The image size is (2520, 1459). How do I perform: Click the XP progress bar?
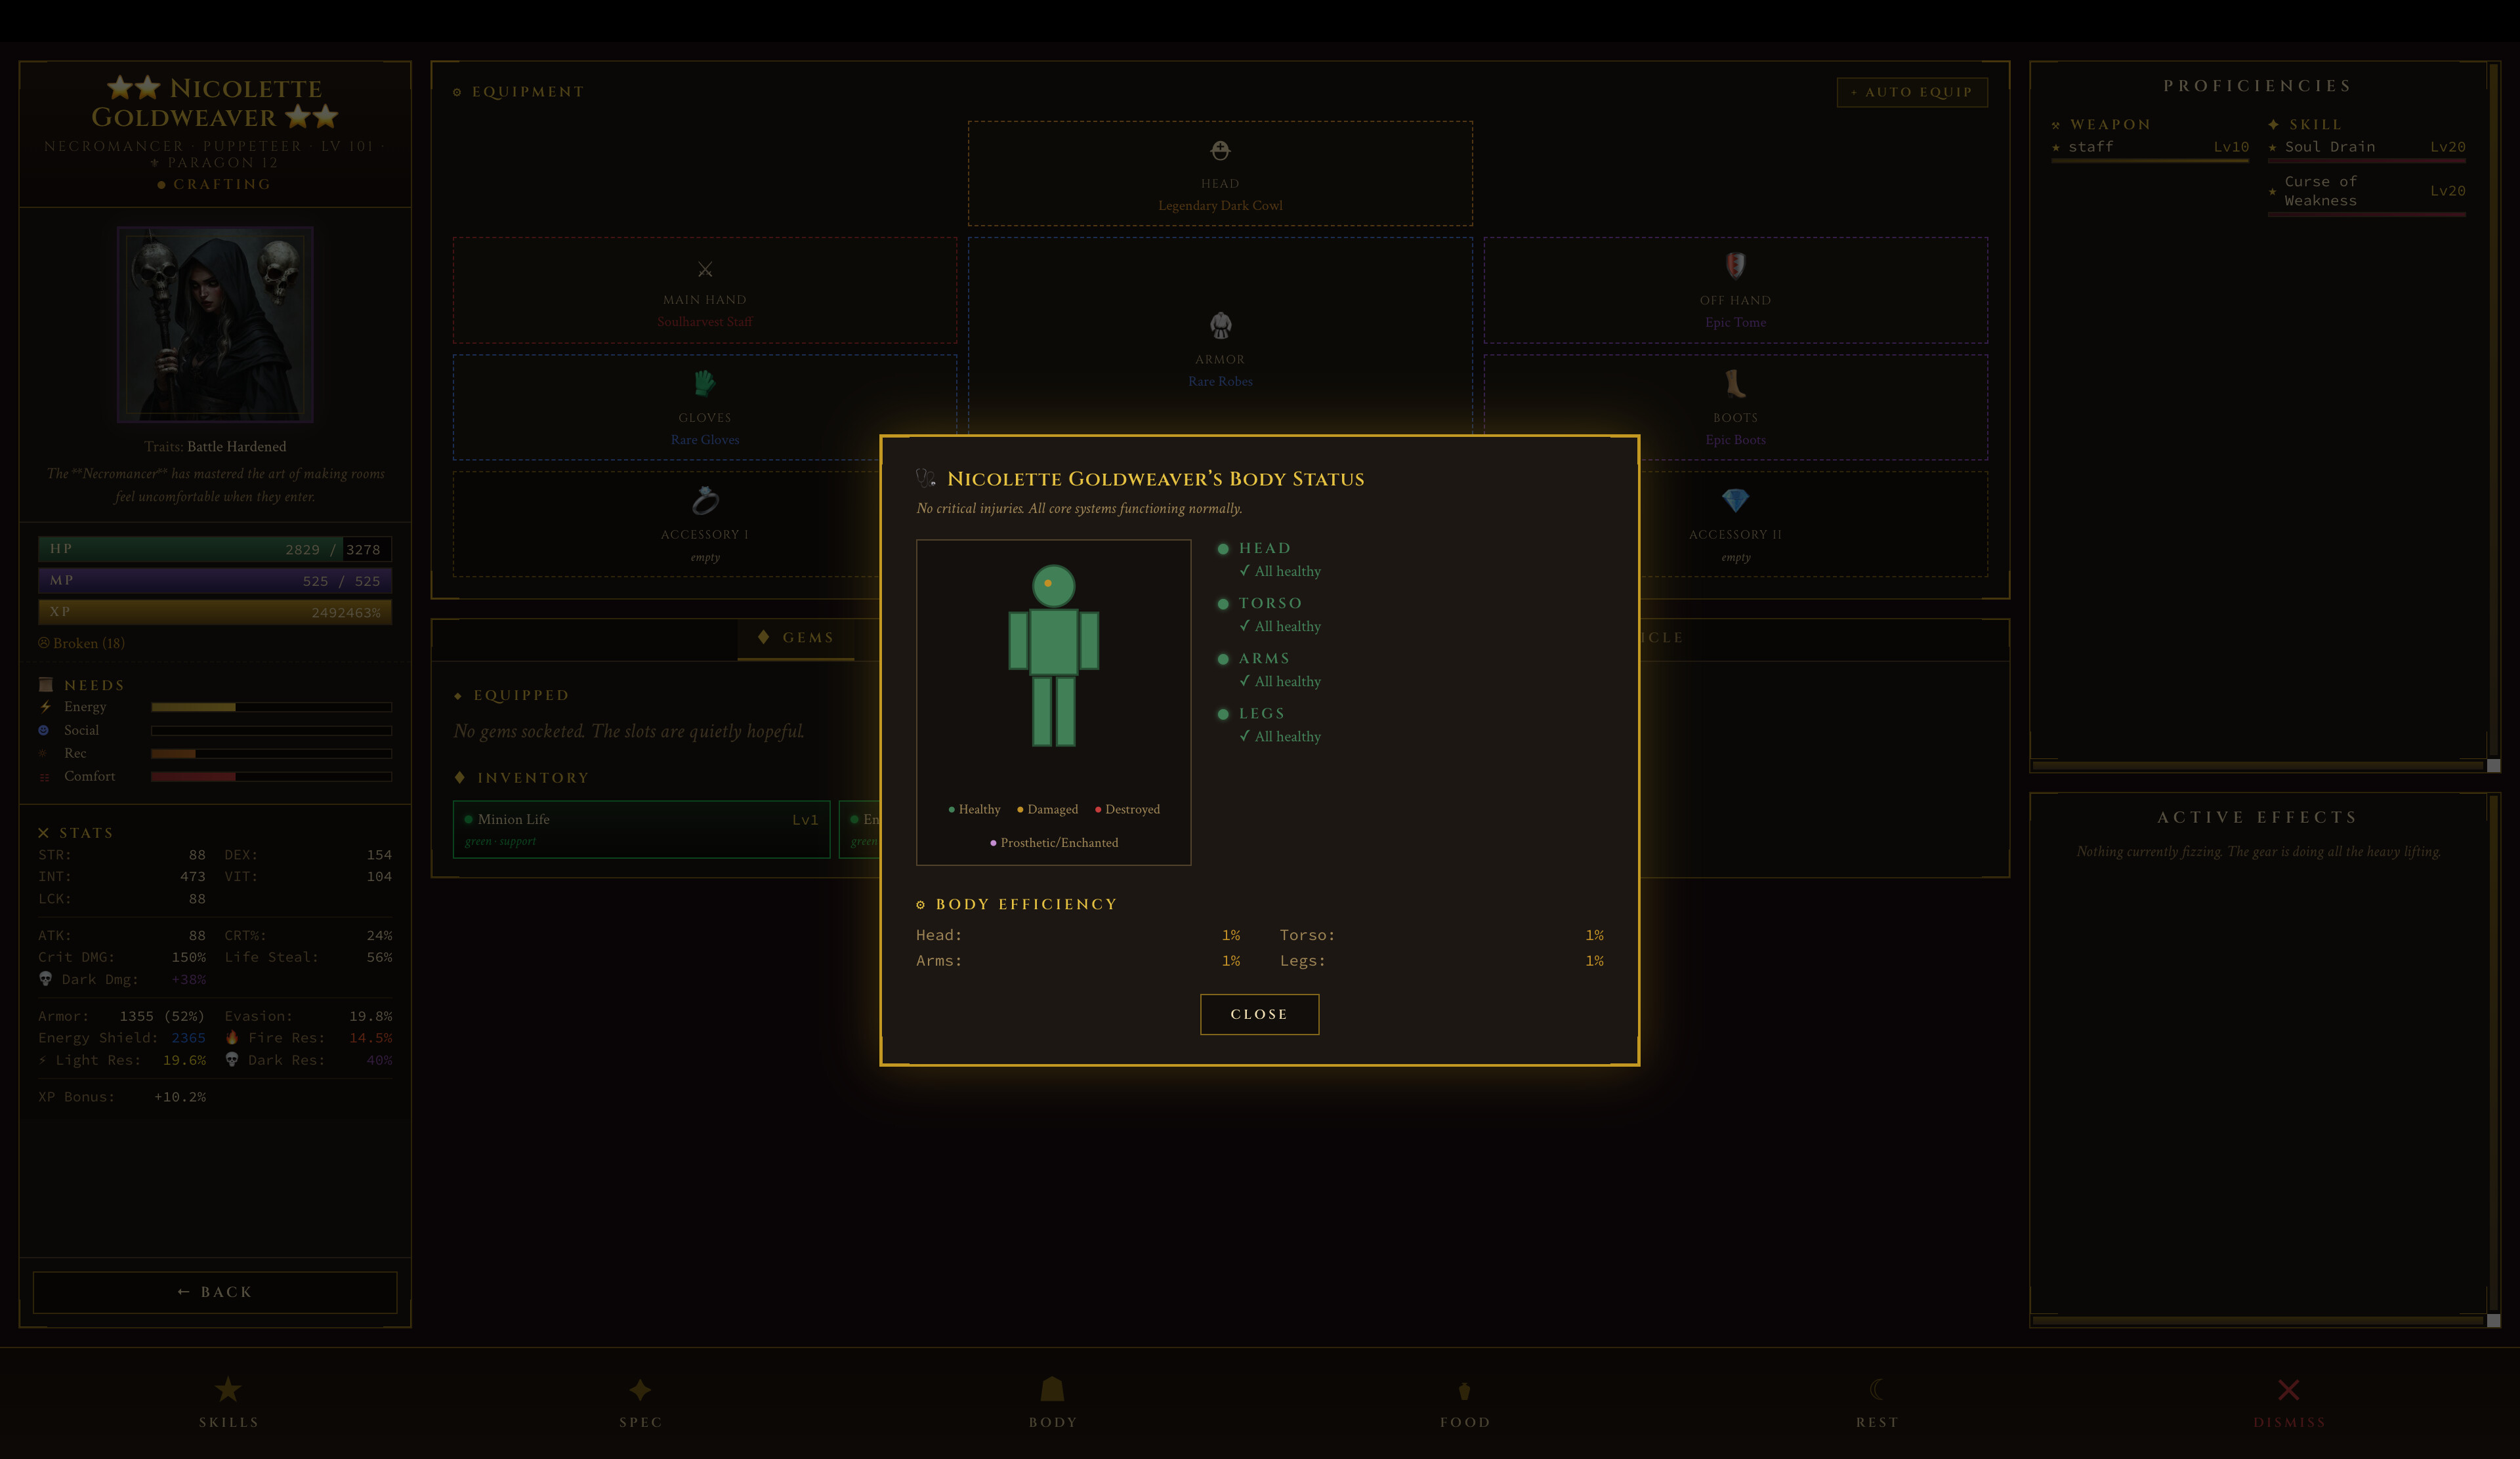tap(215, 611)
